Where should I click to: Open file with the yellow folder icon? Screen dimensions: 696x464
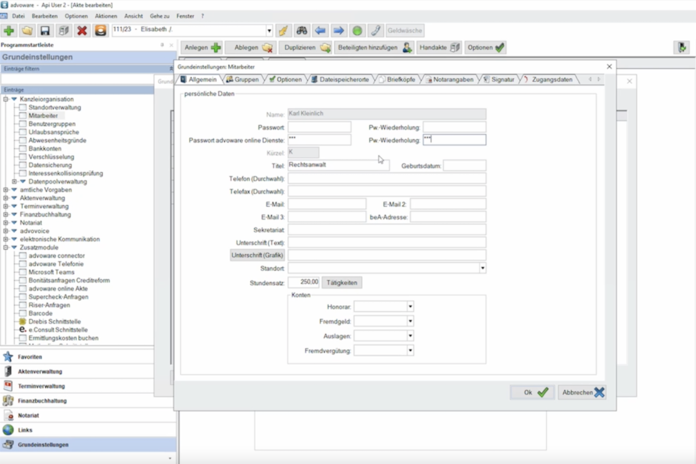27,30
